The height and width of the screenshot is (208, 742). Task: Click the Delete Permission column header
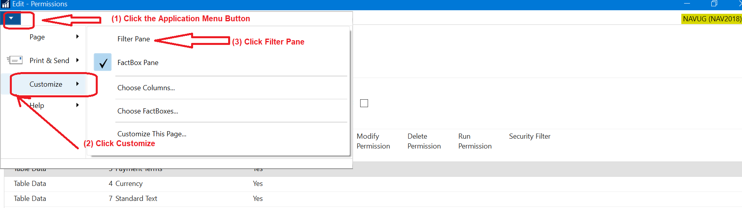pyautogui.click(x=424, y=141)
